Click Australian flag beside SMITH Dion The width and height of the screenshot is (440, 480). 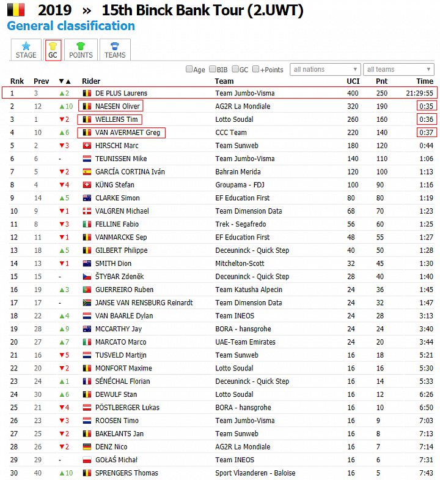point(87,263)
